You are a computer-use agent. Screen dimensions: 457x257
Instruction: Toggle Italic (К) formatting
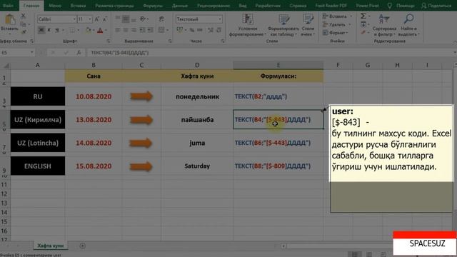tap(49, 30)
